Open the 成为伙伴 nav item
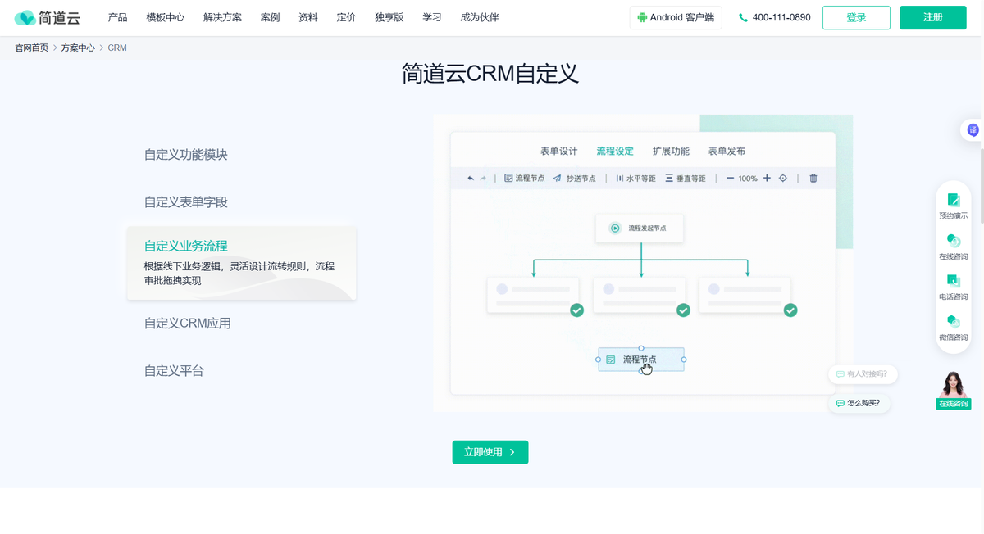This screenshot has height=534, width=984. [x=480, y=17]
